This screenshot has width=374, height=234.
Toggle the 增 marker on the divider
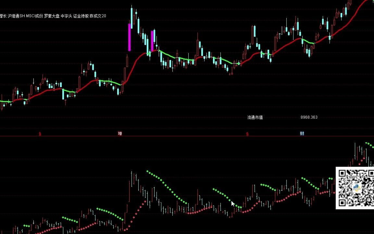(120, 133)
